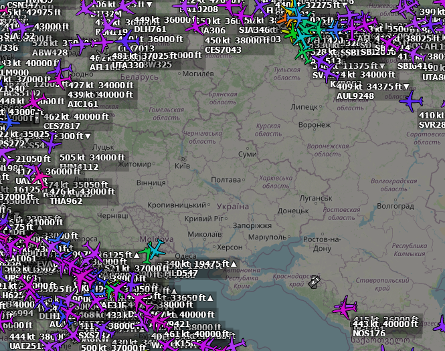Click the AFL1420 callsign label
This screenshot has height=351, width=445.
pos(326,40)
